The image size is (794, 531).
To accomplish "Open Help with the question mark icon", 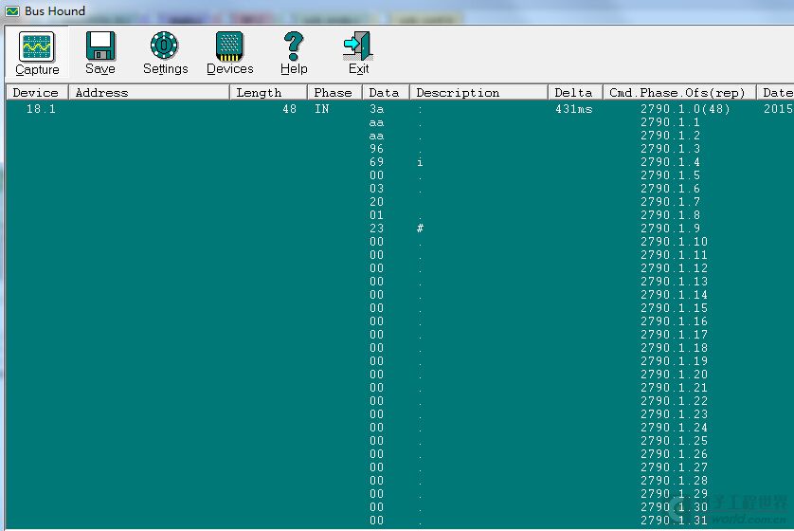I will (294, 46).
